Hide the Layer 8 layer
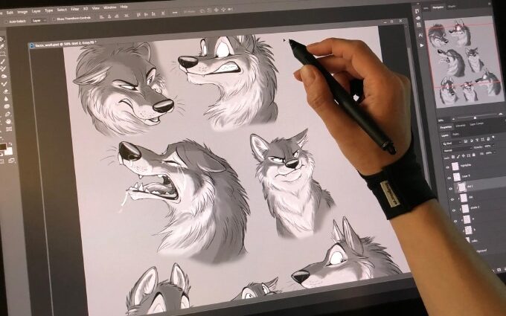This screenshot has width=506, height=316. [449, 178]
